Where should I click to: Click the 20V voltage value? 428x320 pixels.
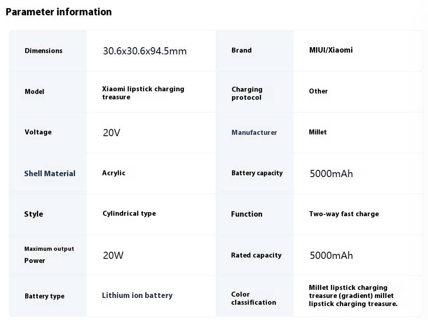tap(111, 133)
